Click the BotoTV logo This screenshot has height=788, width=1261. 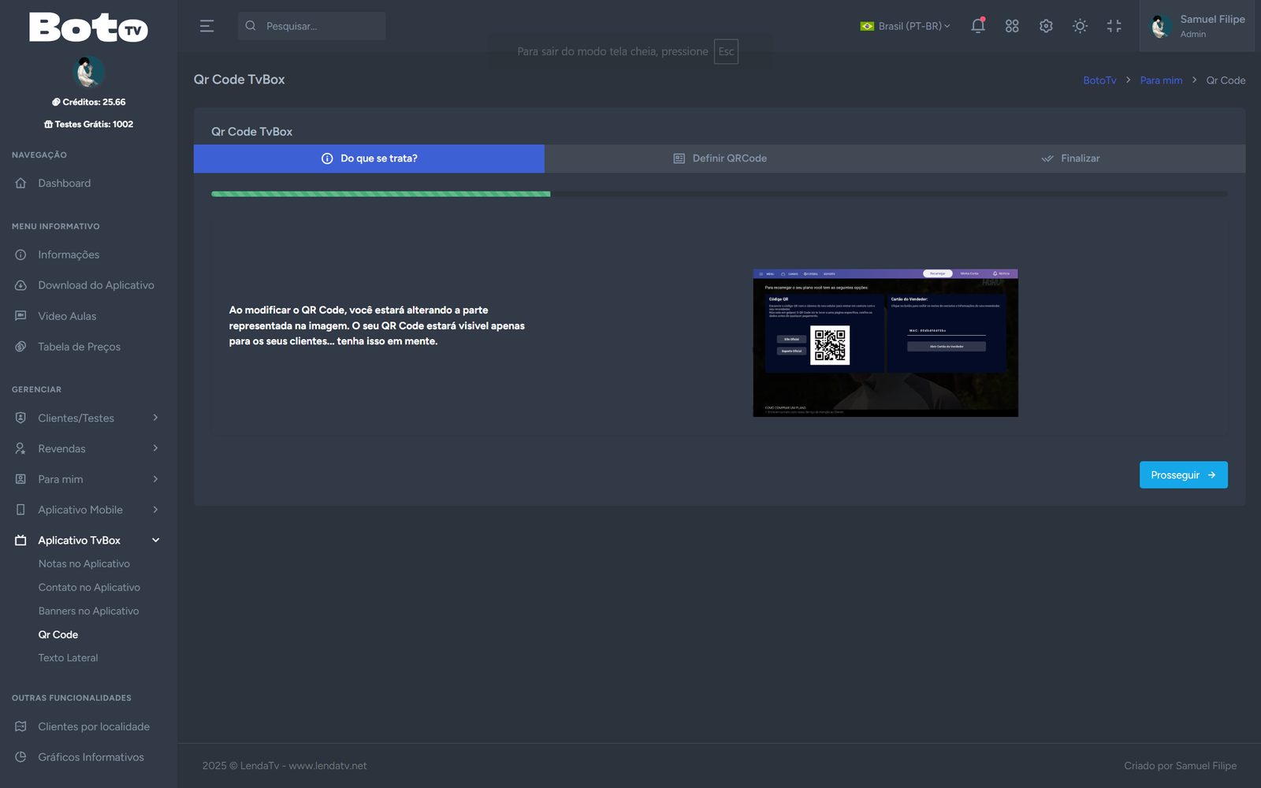[x=88, y=28]
